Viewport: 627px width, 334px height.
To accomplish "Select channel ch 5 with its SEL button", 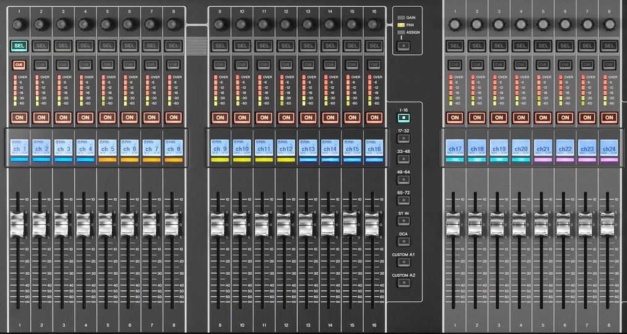I will point(107,46).
